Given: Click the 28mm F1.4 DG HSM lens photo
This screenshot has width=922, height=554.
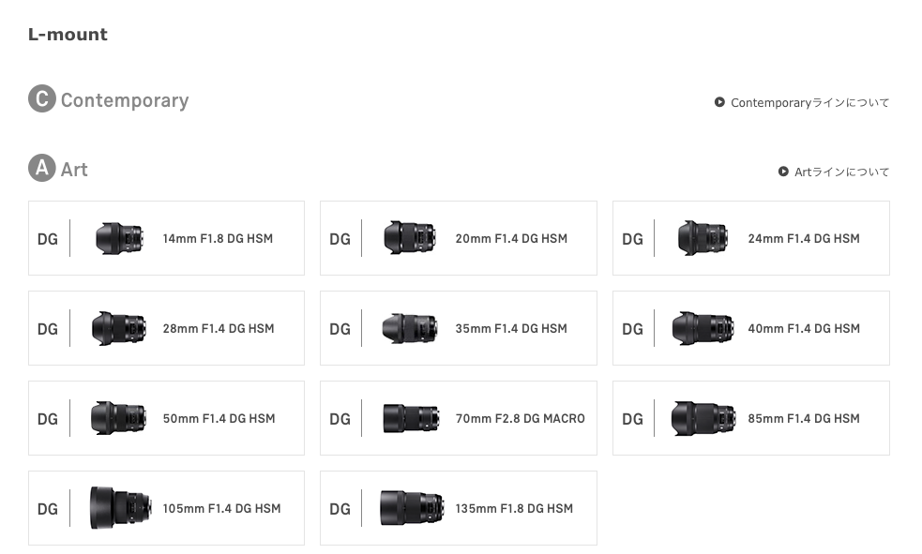Looking at the screenshot, I should (119, 328).
